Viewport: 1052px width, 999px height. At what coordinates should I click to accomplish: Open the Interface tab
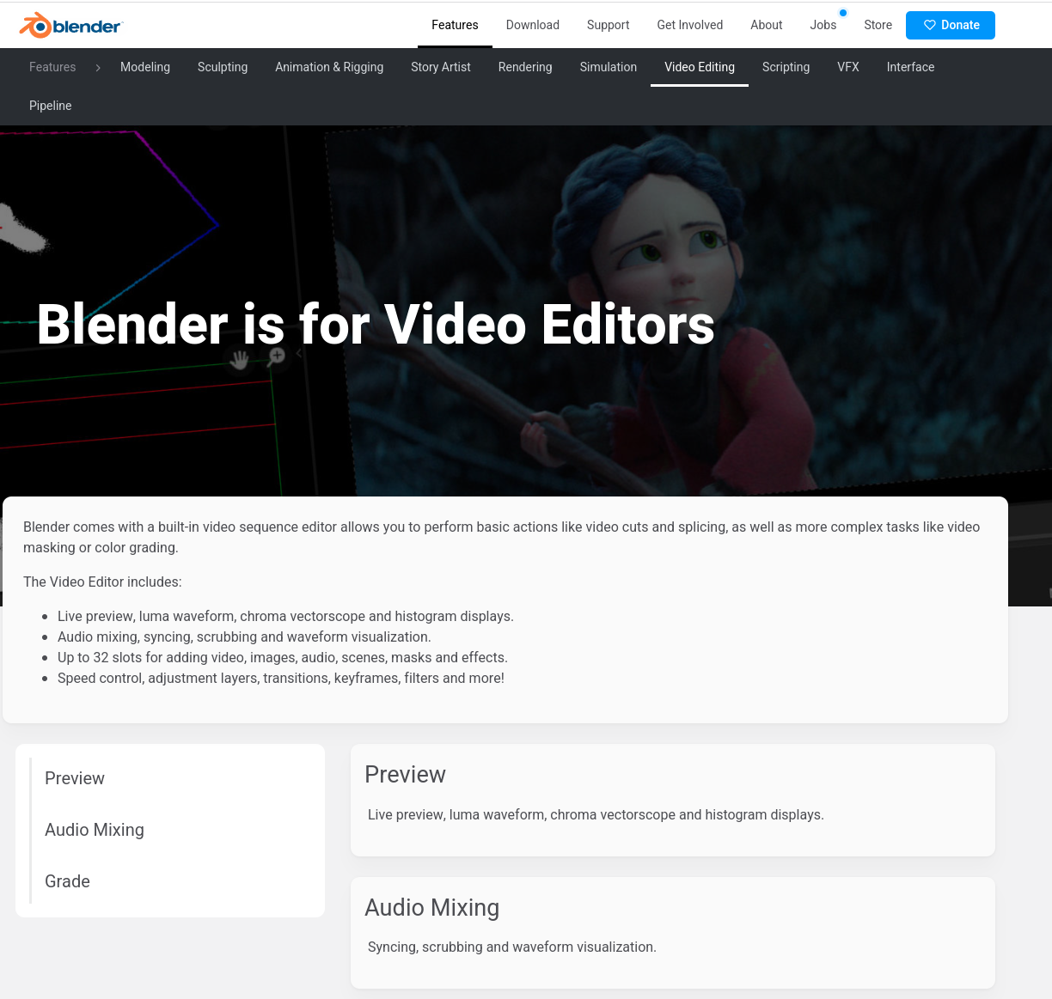911,67
